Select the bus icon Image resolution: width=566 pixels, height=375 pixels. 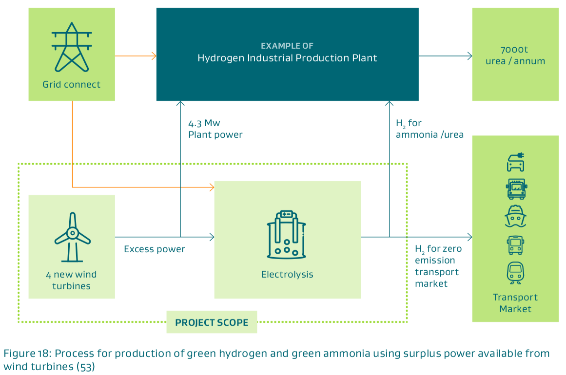515,245
